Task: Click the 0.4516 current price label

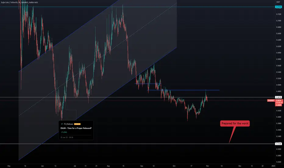Action: pos(279,100)
